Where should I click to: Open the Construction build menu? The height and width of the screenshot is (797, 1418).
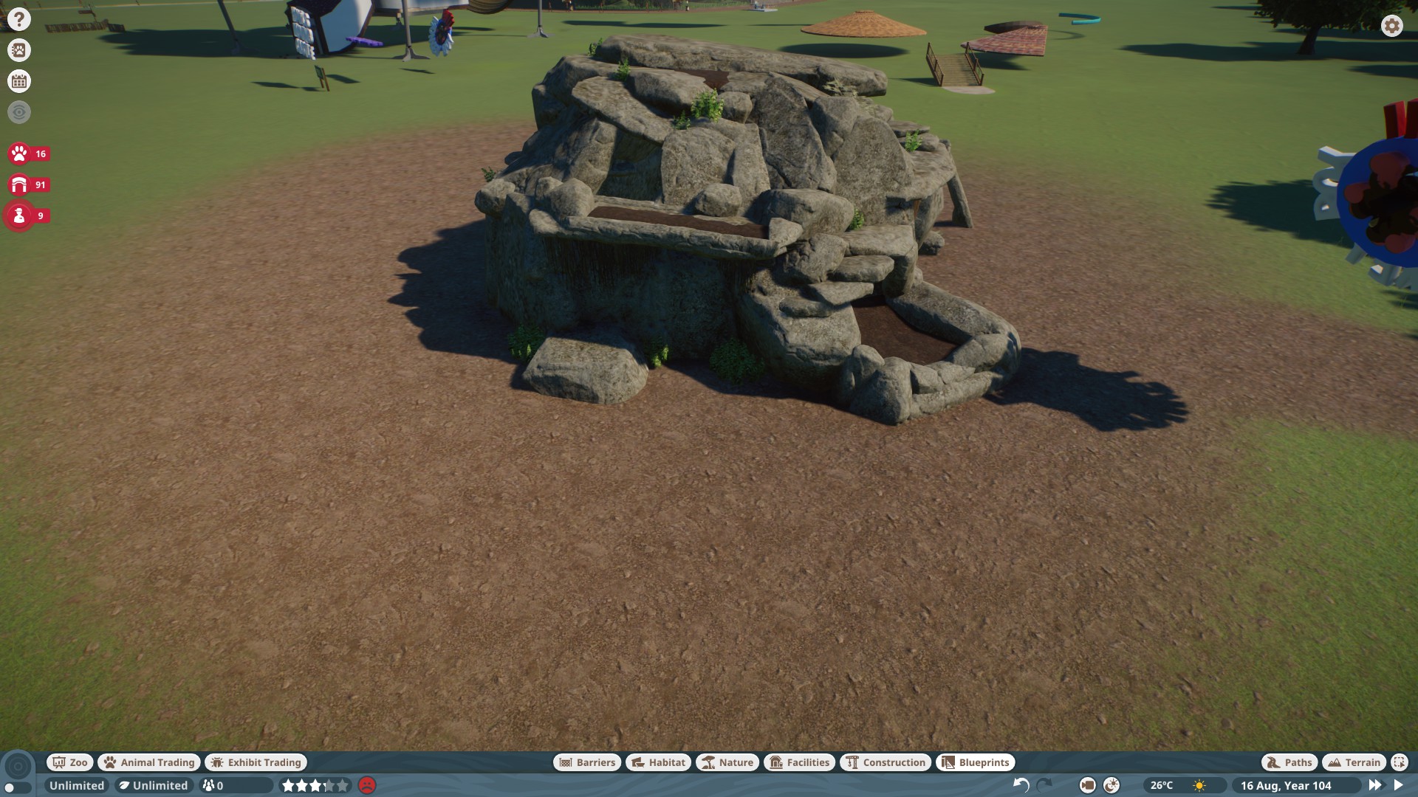[886, 762]
